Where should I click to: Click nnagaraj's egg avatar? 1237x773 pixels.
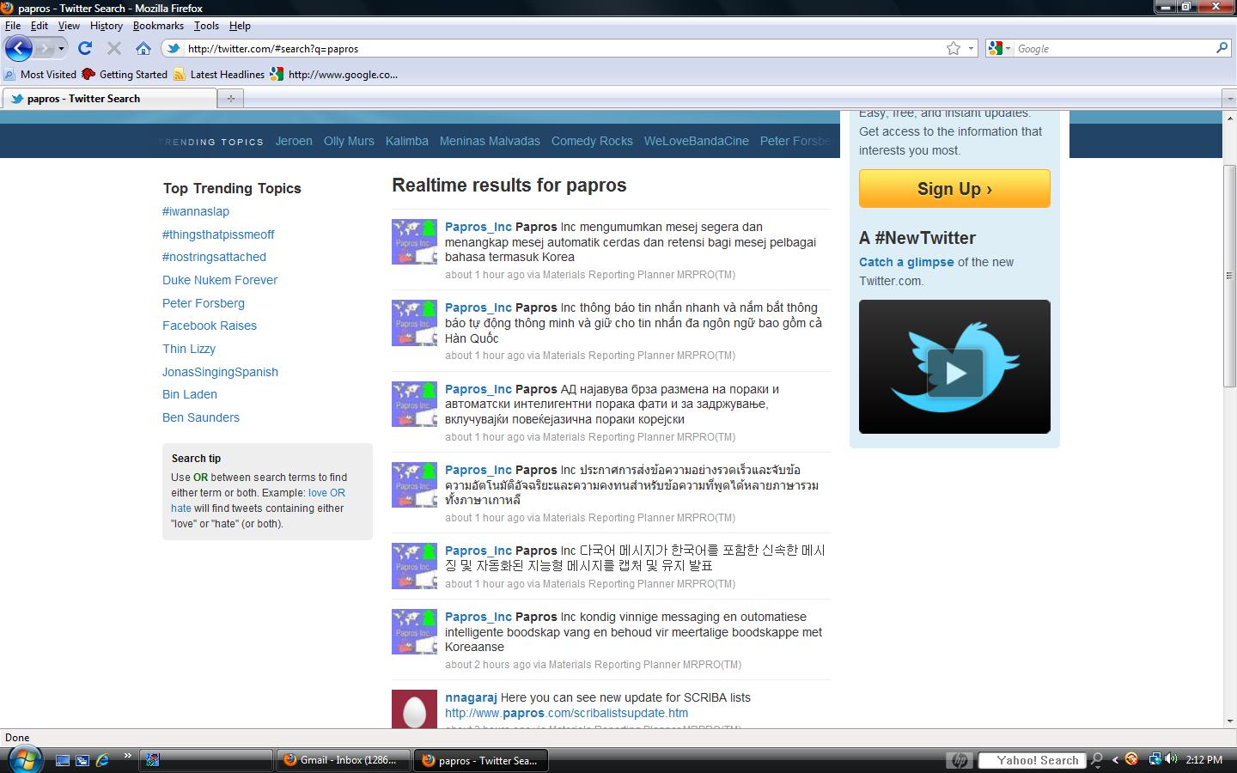(x=414, y=709)
